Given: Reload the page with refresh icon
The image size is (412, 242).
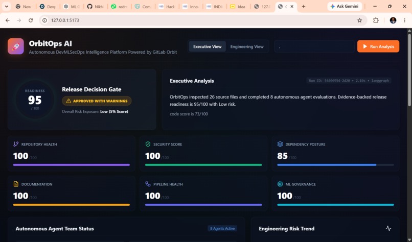Looking at the screenshot, I should (x=31, y=20).
